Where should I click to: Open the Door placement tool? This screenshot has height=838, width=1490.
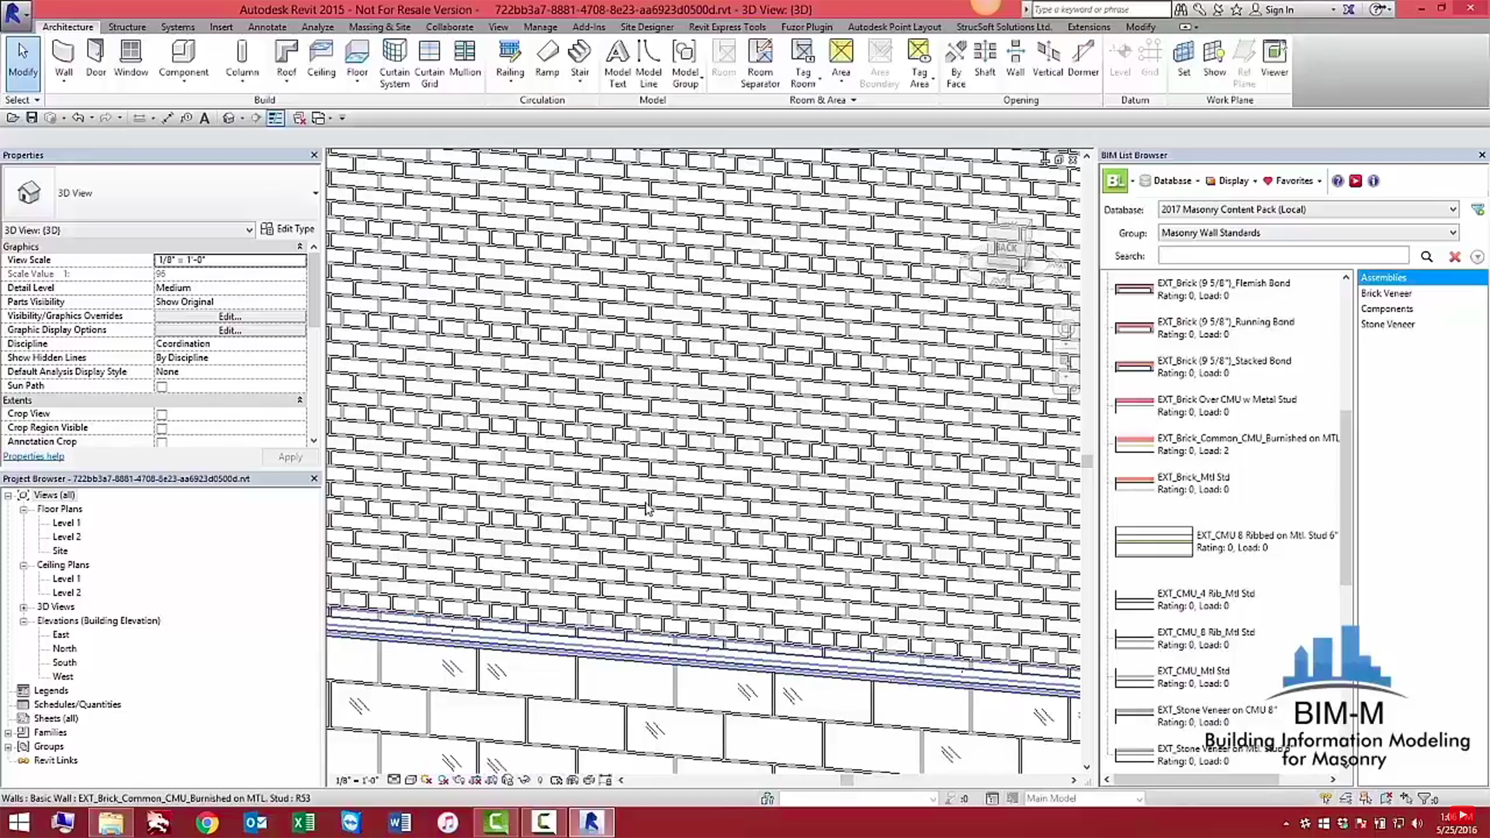(95, 58)
